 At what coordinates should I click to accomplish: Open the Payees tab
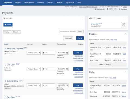pyautogui.click(x=18, y=2)
